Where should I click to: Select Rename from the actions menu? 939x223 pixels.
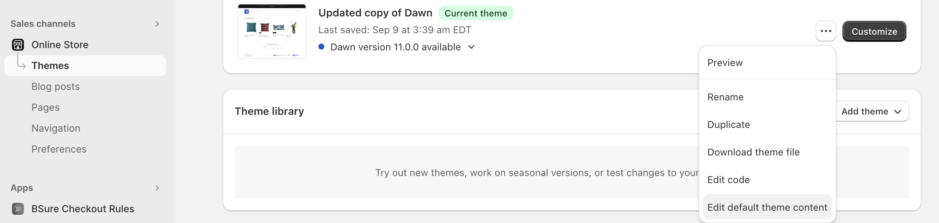pos(725,97)
